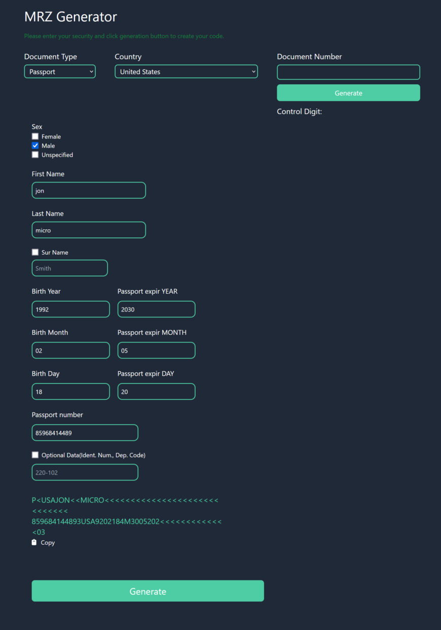
Task: Edit the Birth Year field
Action: 70,309
